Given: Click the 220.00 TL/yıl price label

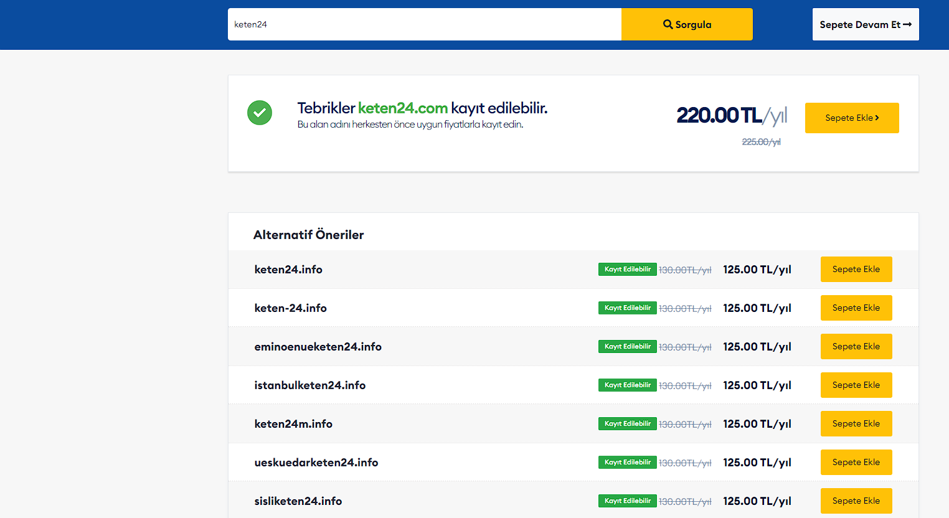Looking at the screenshot, I should [731, 115].
